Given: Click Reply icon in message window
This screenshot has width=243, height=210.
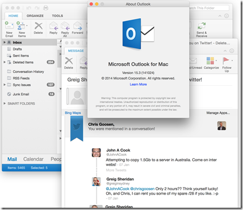Looking at the screenshot, I should coord(83,61).
